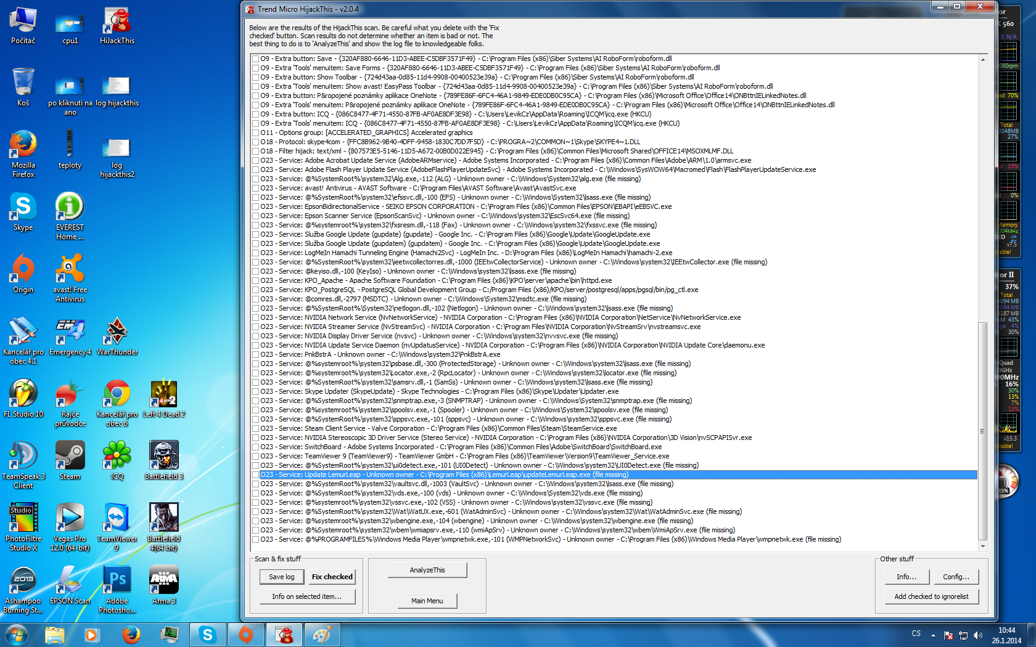This screenshot has height=647, width=1036.
Task: Check the Update LemurLeap service entry checkbox
Action: point(255,475)
